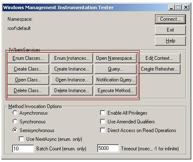Click the Connect... button

(170, 19)
